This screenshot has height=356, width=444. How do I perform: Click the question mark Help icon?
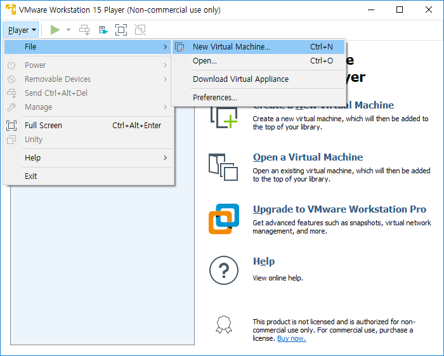pos(224,270)
